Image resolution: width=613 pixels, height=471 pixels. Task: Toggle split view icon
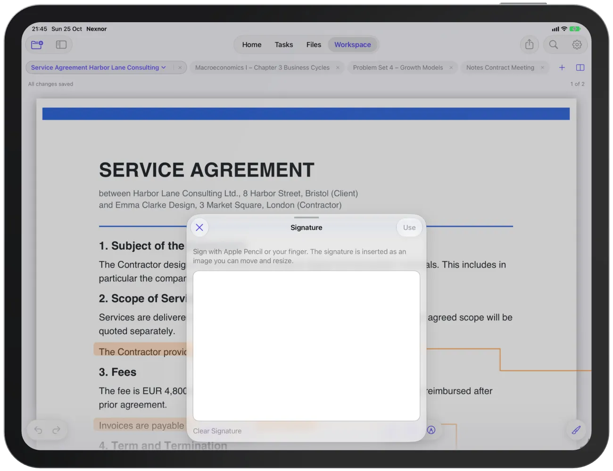(580, 67)
